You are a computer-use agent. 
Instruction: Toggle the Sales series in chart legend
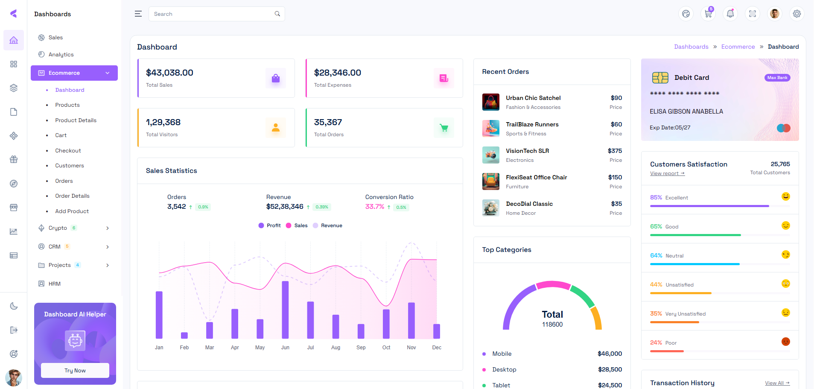[297, 225]
